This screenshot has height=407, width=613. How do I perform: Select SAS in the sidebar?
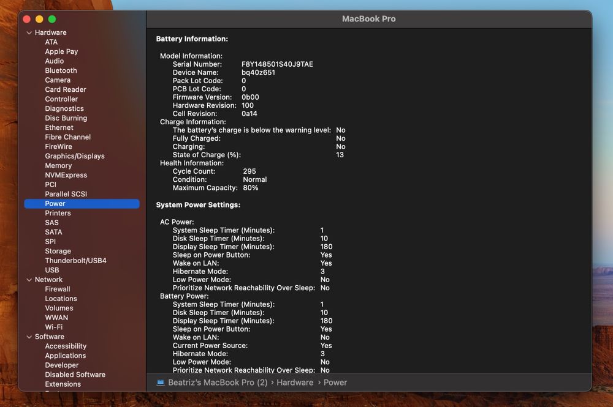pyautogui.click(x=51, y=223)
